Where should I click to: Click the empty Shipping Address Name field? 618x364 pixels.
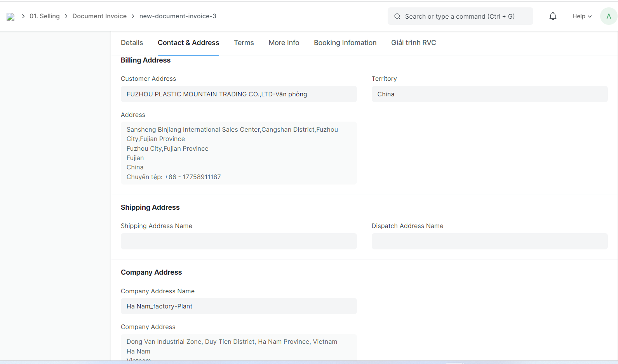(x=238, y=241)
